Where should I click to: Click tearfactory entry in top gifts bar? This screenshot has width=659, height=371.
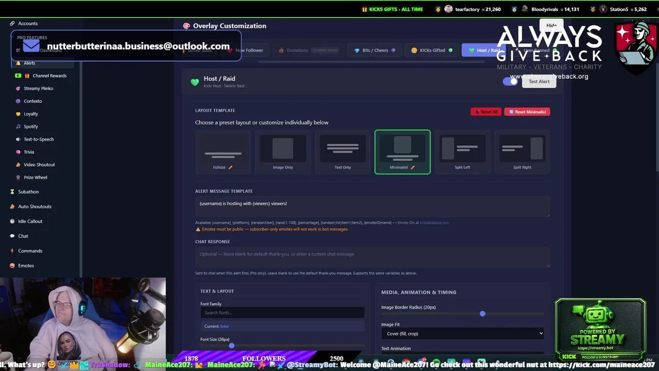pyautogui.click(x=468, y=9)
